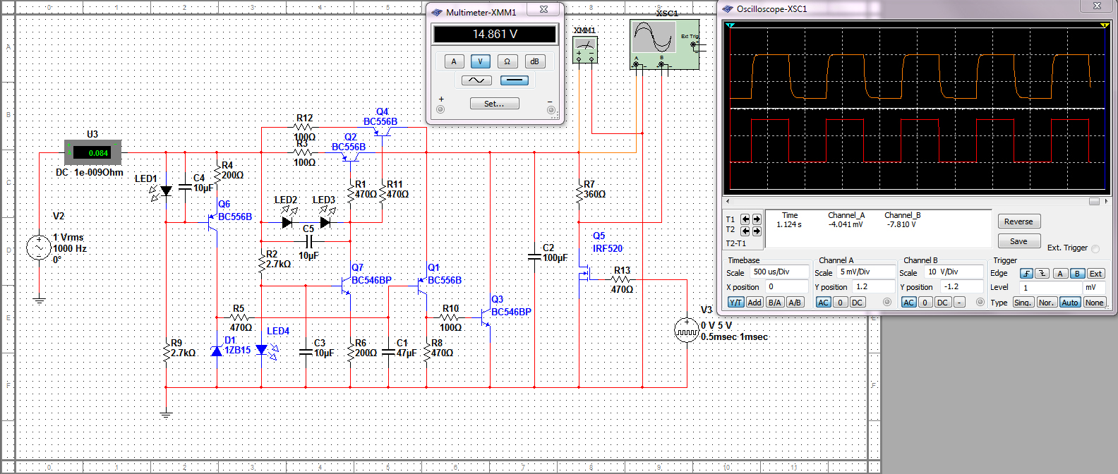
Task: Set Channel A coupling to DC
Action: tap(857, 303)
